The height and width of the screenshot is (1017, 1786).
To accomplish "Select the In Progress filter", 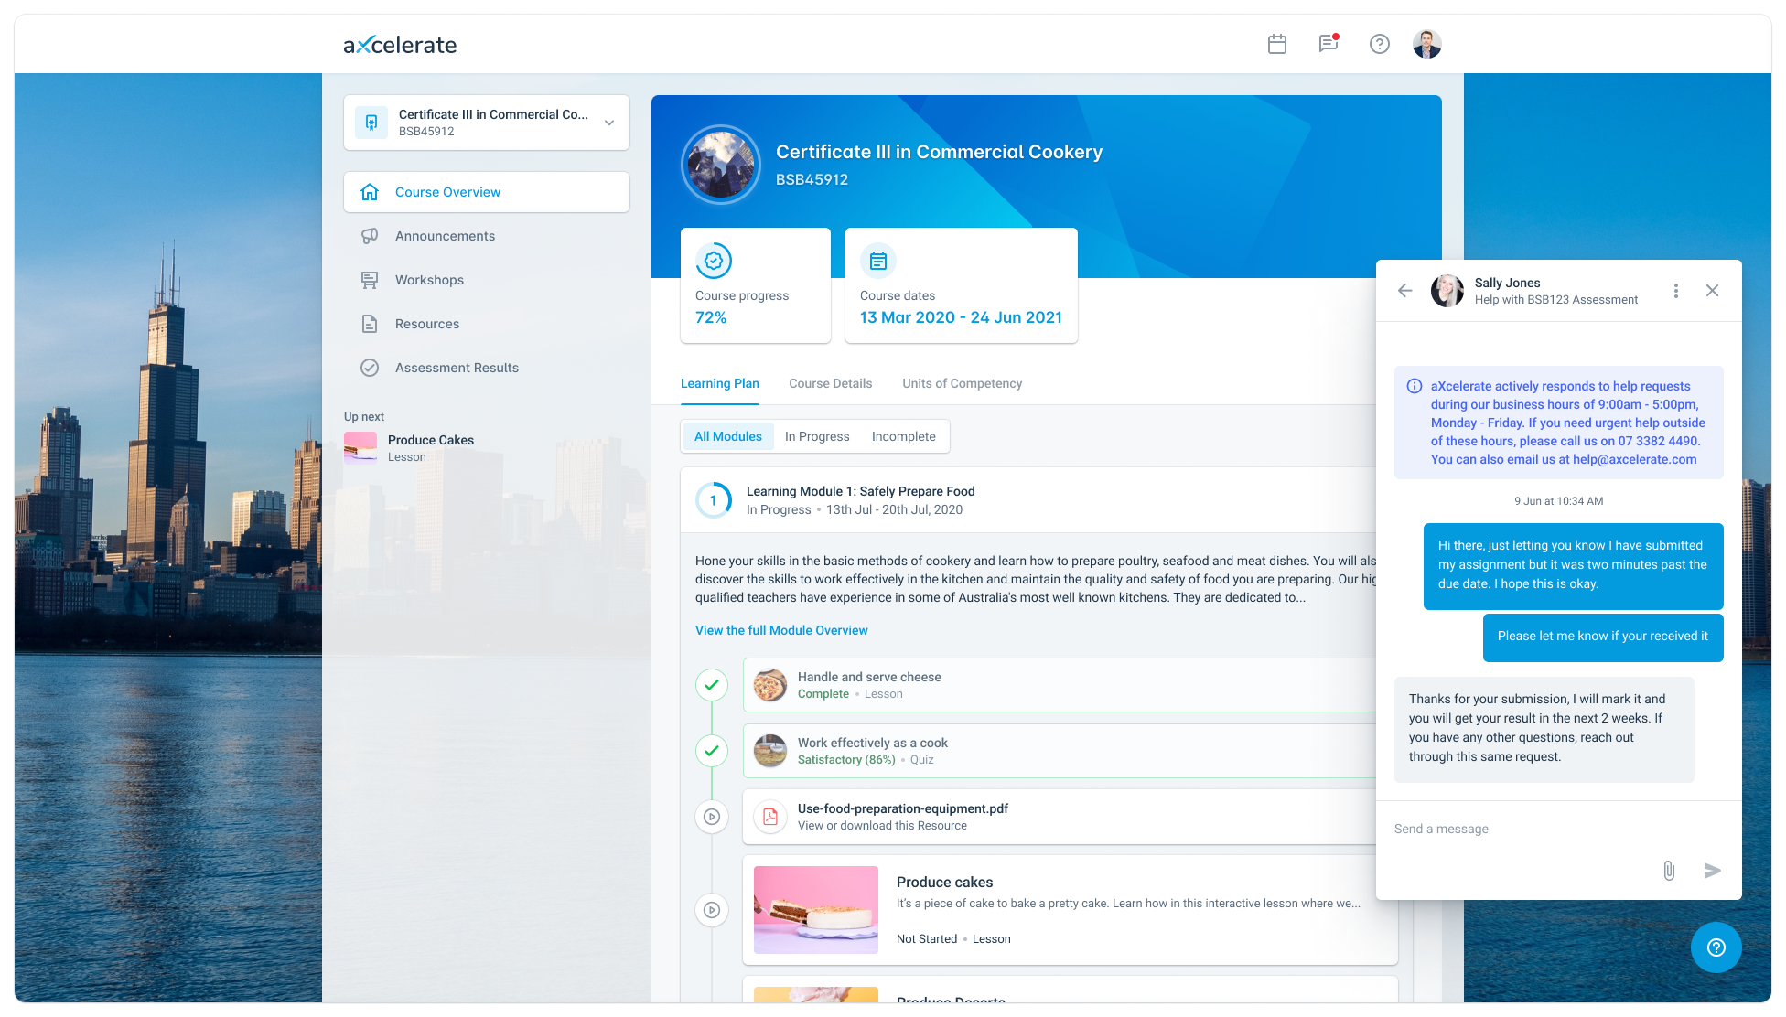I will pyautogui.click(x=817, y=436).
